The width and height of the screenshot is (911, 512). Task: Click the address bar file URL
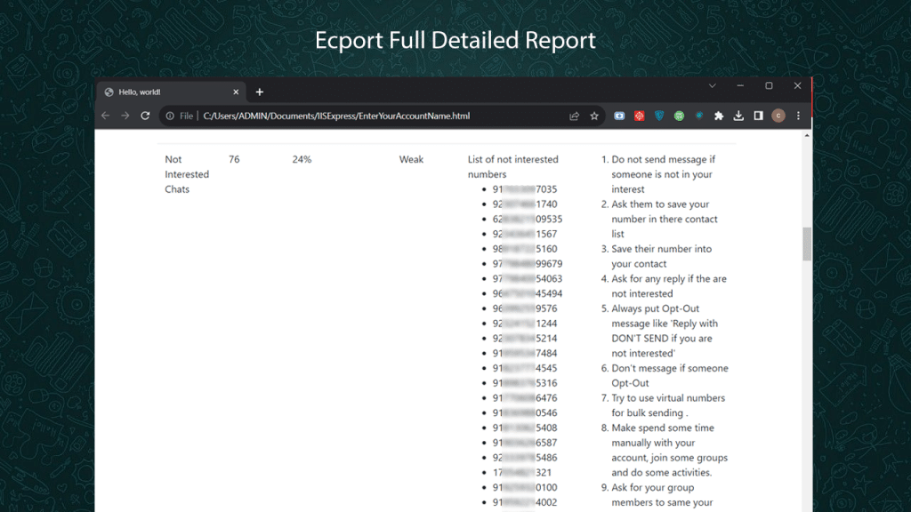point(336,116)
